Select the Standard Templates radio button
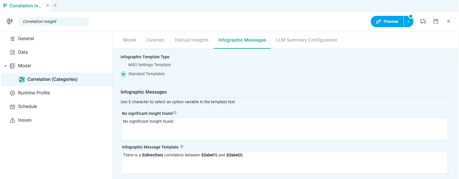 coord(123,74)
